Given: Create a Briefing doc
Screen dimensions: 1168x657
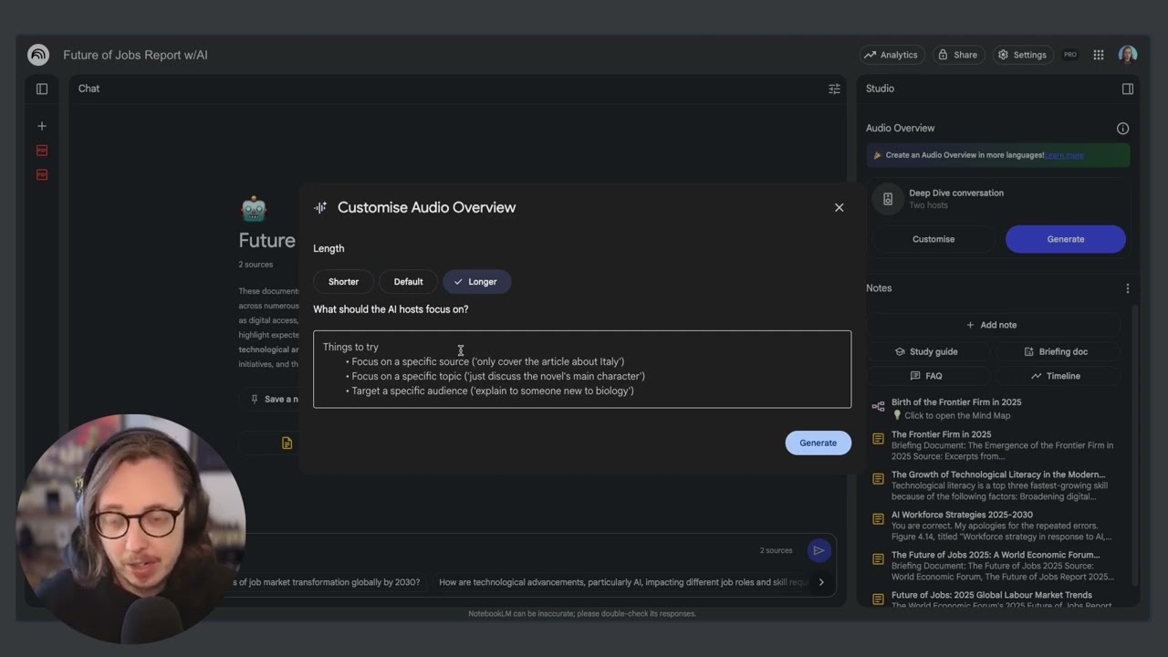Looking at the screenshot, I should (1056, 351).
